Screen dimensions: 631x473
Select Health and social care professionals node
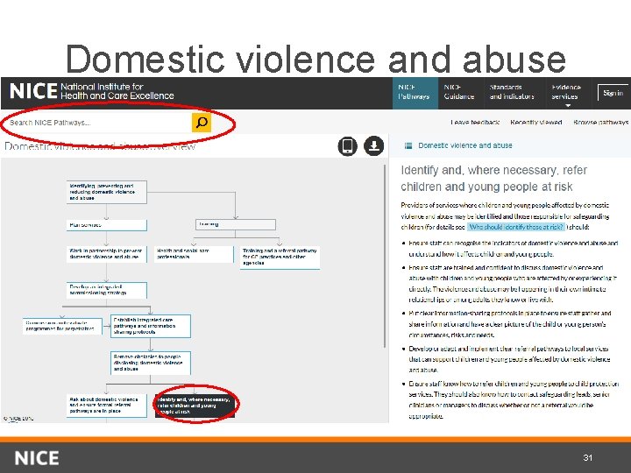tap(194, 254)
